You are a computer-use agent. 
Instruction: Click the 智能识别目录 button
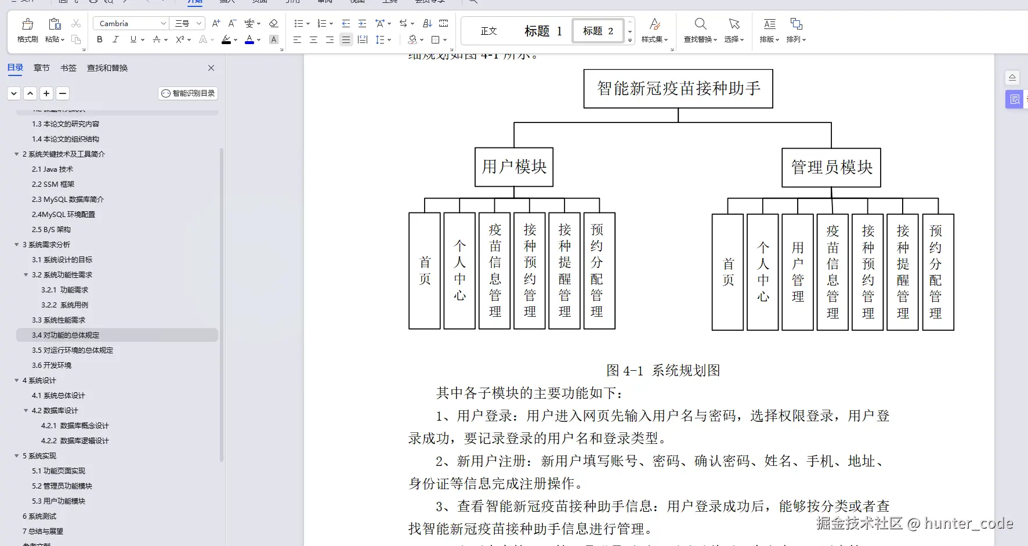188,93
